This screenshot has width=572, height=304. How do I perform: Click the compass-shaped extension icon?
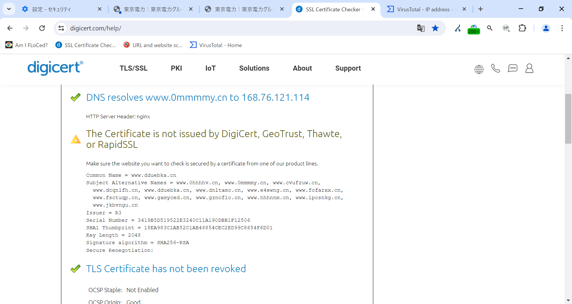458,28
